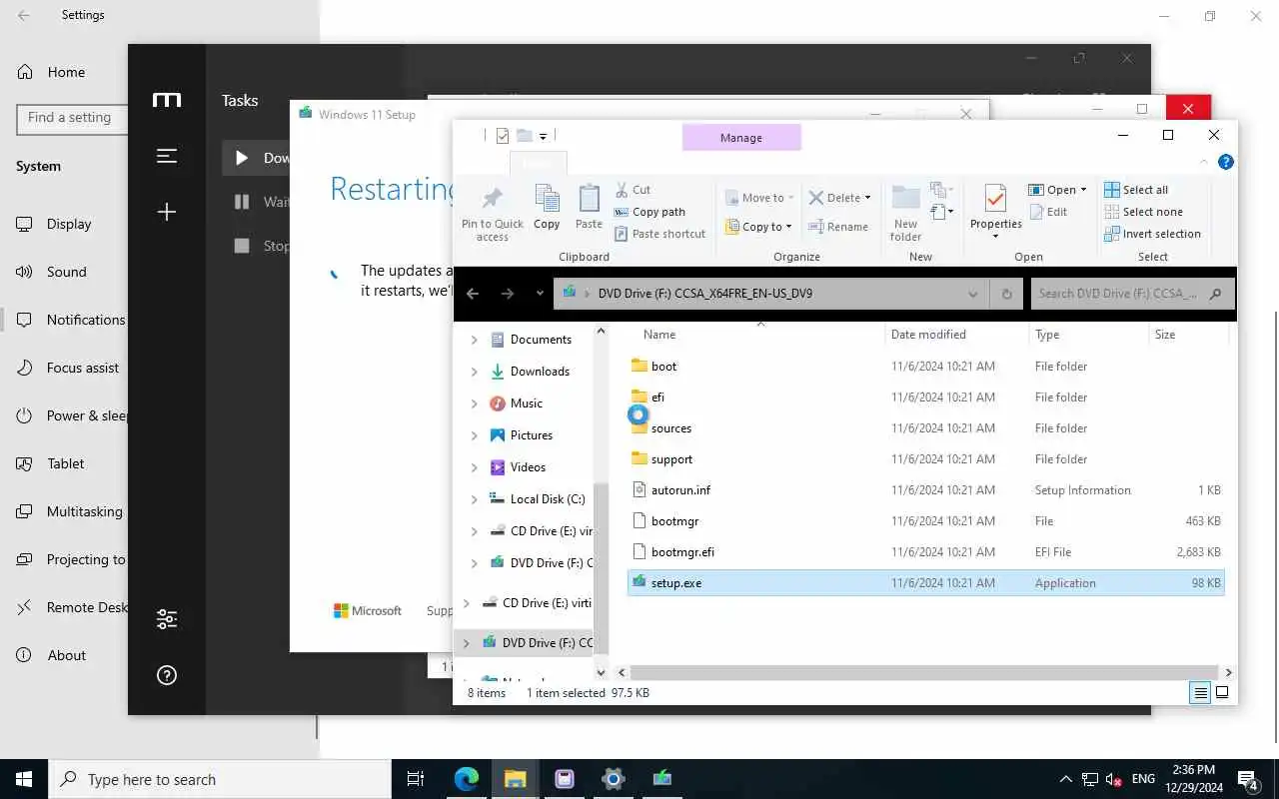
Task: Go back in File Explorer navigation
Action: [x=473, y=294]
